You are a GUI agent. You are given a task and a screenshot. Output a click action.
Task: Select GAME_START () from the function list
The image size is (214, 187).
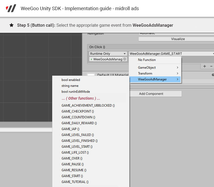pyautogui.click(x=72, y=176)
